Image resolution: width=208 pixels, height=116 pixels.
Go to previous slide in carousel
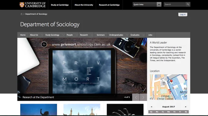tap(136, 97)
